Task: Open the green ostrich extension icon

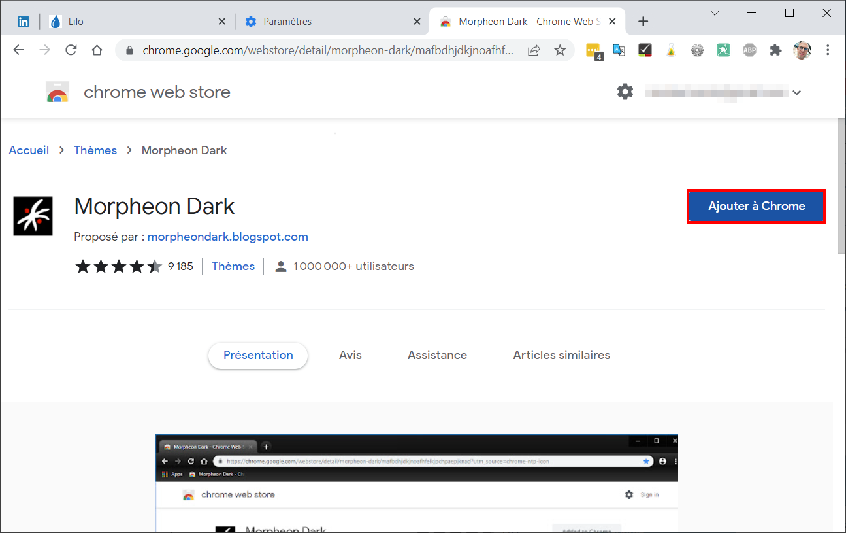Action: click(723, 50)
